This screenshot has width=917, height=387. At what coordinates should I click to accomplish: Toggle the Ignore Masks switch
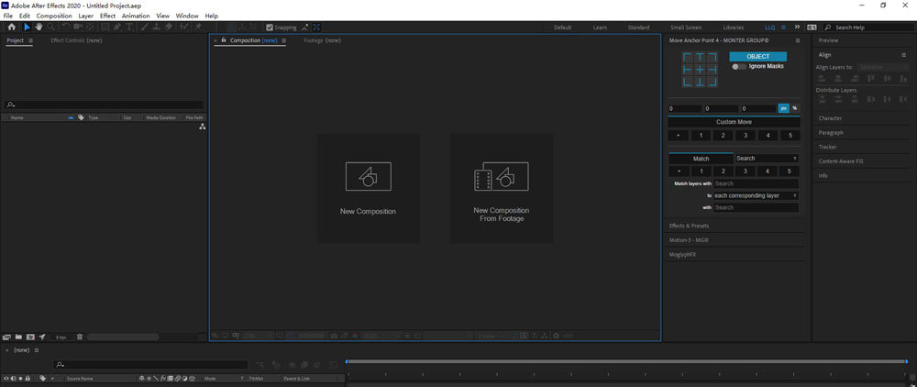(739, 66)
